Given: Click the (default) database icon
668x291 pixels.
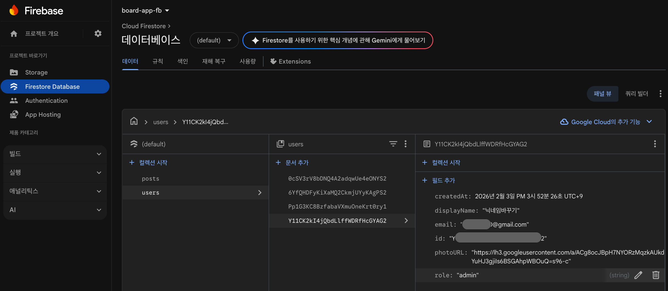Looking at the screenshot, I should click(x=134, y=144).
